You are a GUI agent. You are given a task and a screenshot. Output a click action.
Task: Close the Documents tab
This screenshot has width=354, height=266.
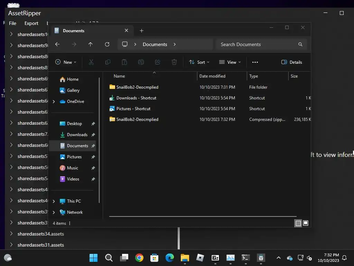coord(127,30)
